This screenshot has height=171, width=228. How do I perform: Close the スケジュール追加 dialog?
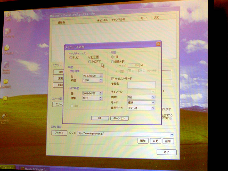[x=158, y=44]
